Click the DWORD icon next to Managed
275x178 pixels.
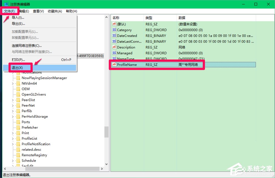[x=114, y=53]
